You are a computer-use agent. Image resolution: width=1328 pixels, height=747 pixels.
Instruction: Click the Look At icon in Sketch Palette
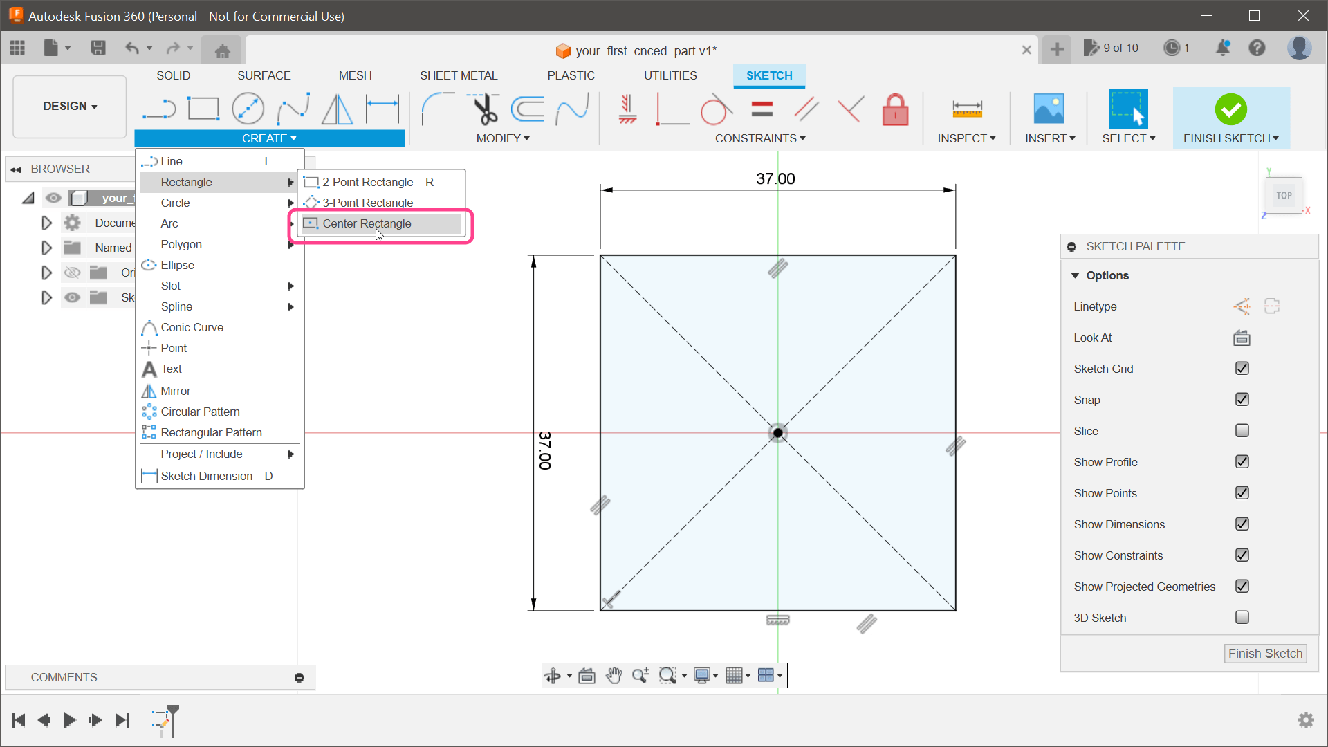pos(1242,338)
